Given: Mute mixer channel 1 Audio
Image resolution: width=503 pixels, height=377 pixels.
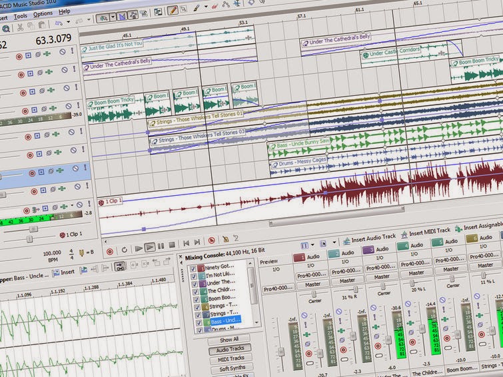Looking at the screenshot, I should point(304,316).
